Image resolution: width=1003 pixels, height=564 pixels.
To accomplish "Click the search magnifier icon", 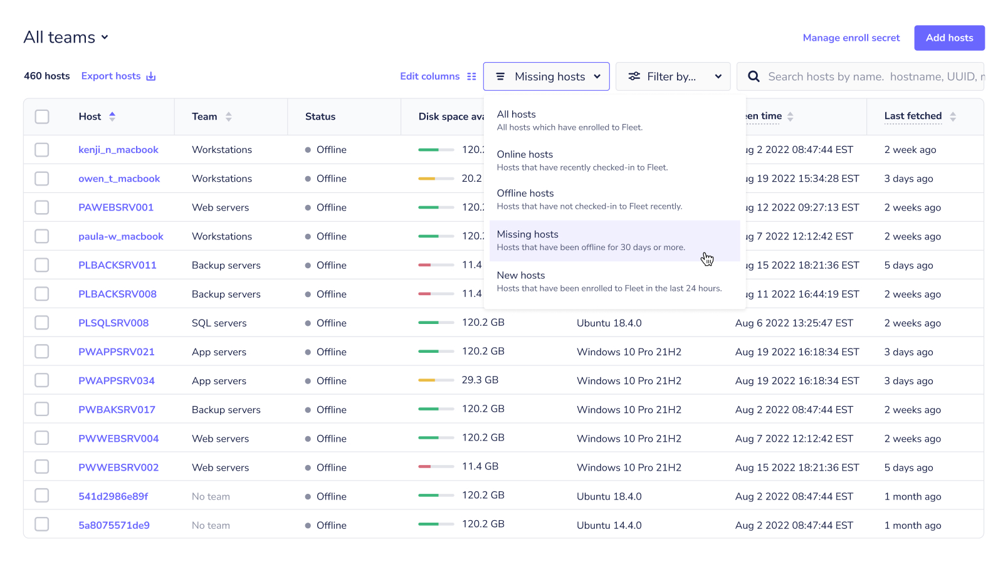I will click(754, 76).
